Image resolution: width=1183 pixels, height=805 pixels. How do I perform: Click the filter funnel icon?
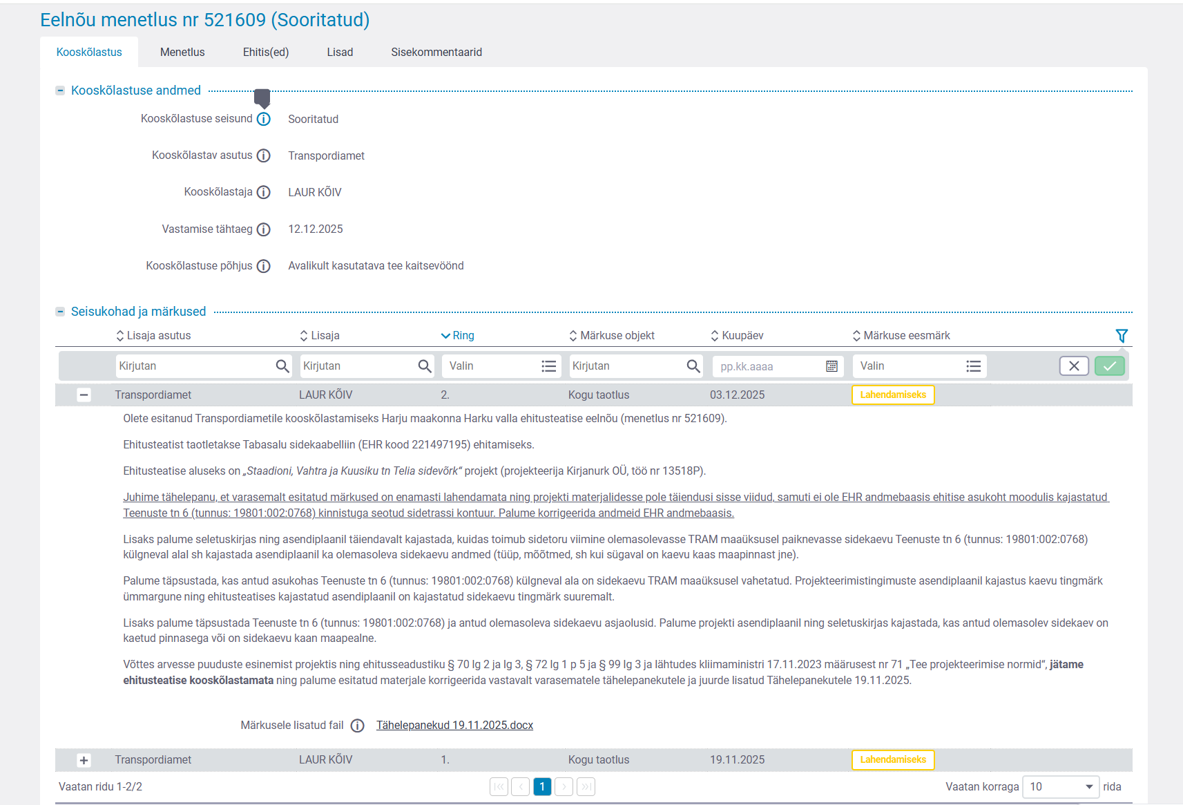[x=1122, y=336]
